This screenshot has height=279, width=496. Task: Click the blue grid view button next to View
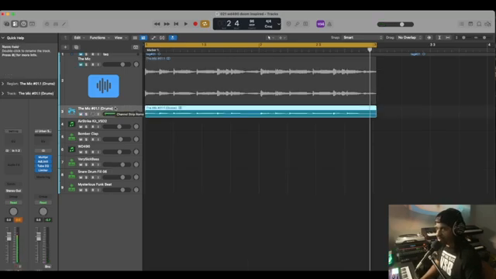point(143,38)
